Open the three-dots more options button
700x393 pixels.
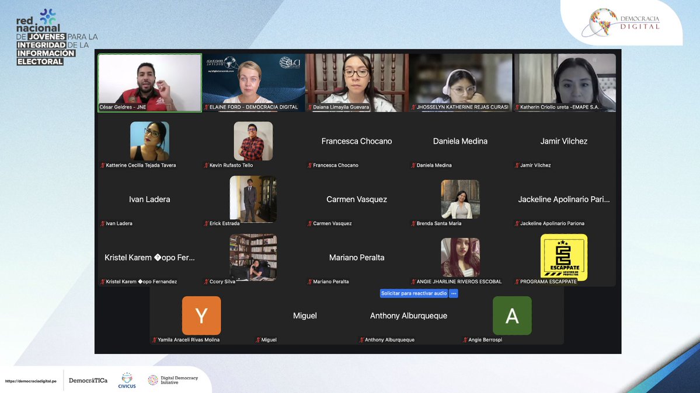click(x=454, y=293)
